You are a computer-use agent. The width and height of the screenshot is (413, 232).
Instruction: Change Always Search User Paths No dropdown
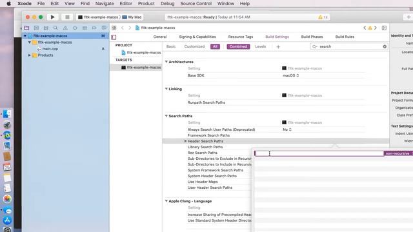tap(287, 130)
